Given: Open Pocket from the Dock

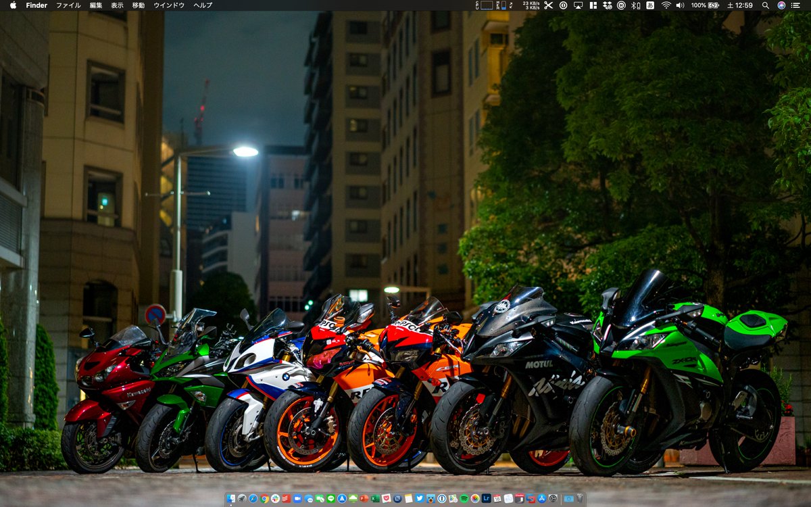Looking at the screenshot, I should click(x=387, y=498).
